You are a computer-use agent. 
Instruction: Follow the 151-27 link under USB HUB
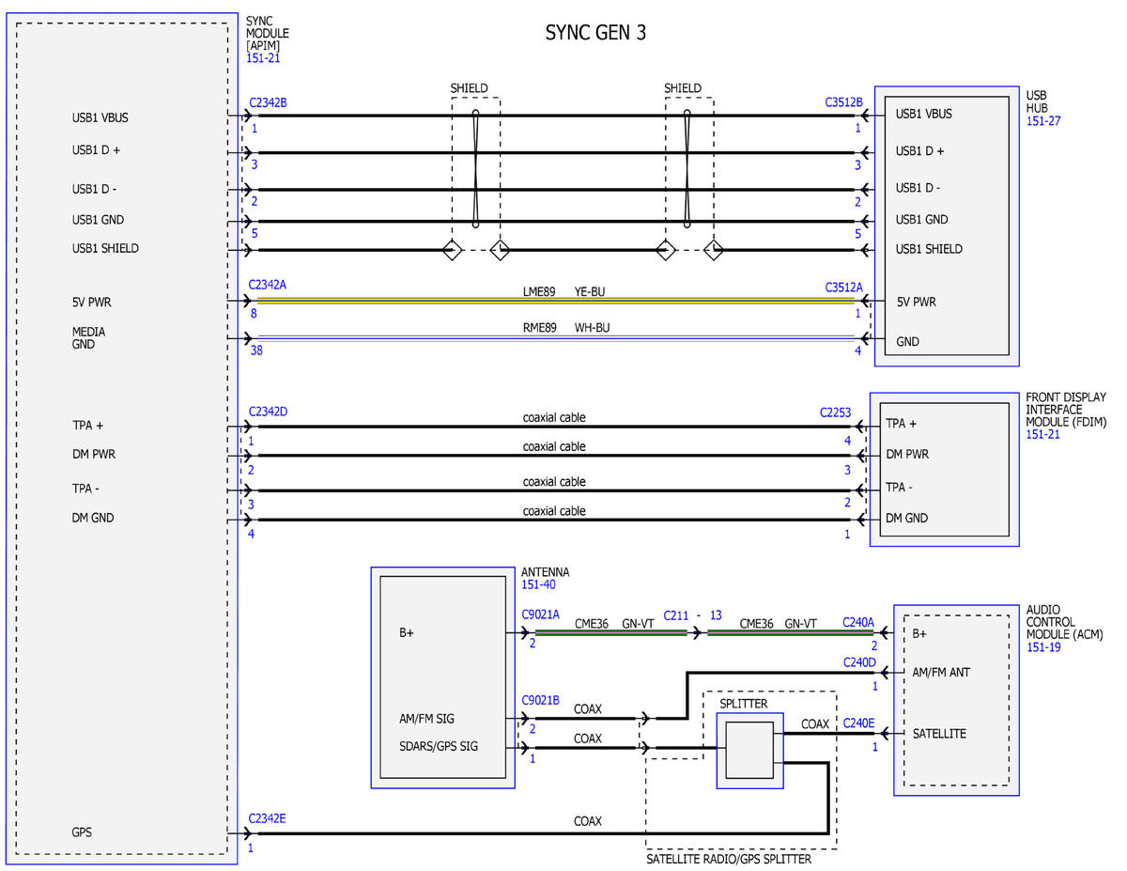tap(1043, 121)
